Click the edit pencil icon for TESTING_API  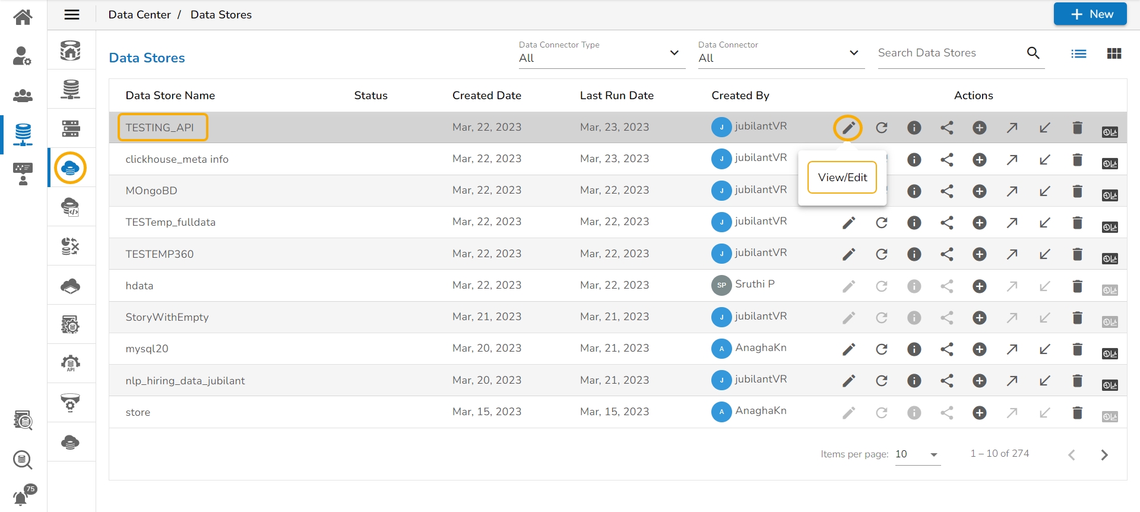[848, 128]
